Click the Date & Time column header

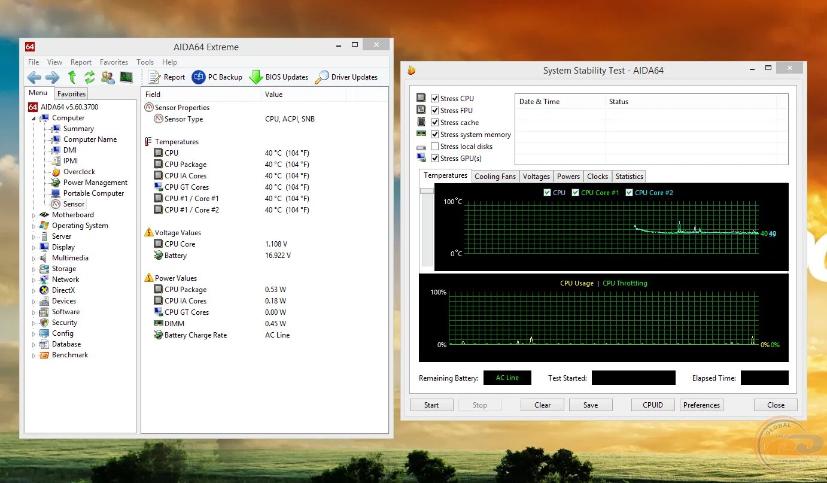(x=560, y=102)
